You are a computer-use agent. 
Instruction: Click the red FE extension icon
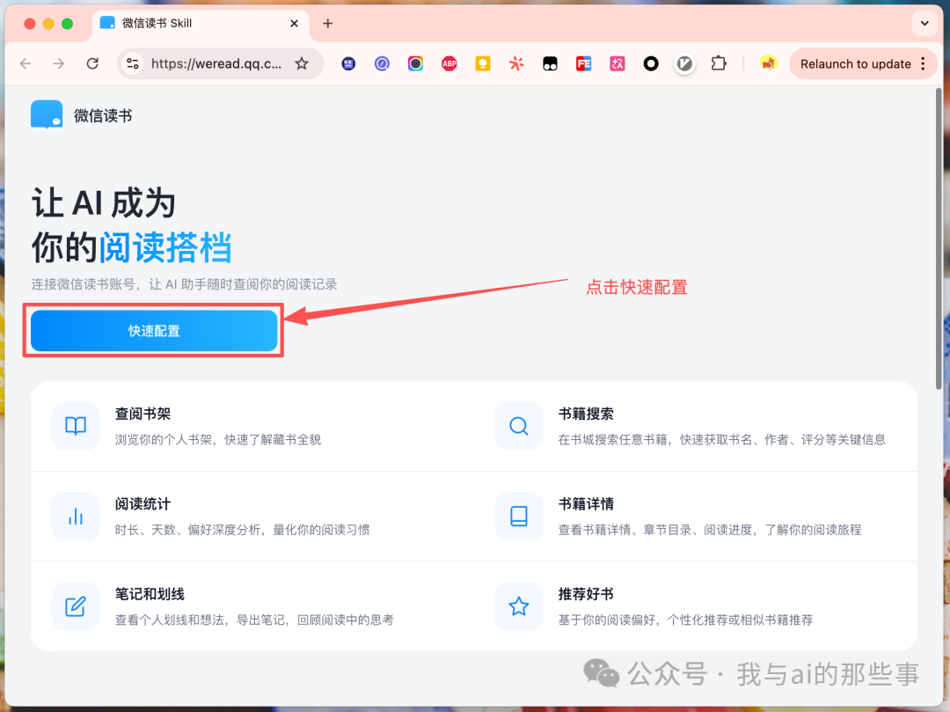pos(583,63)
